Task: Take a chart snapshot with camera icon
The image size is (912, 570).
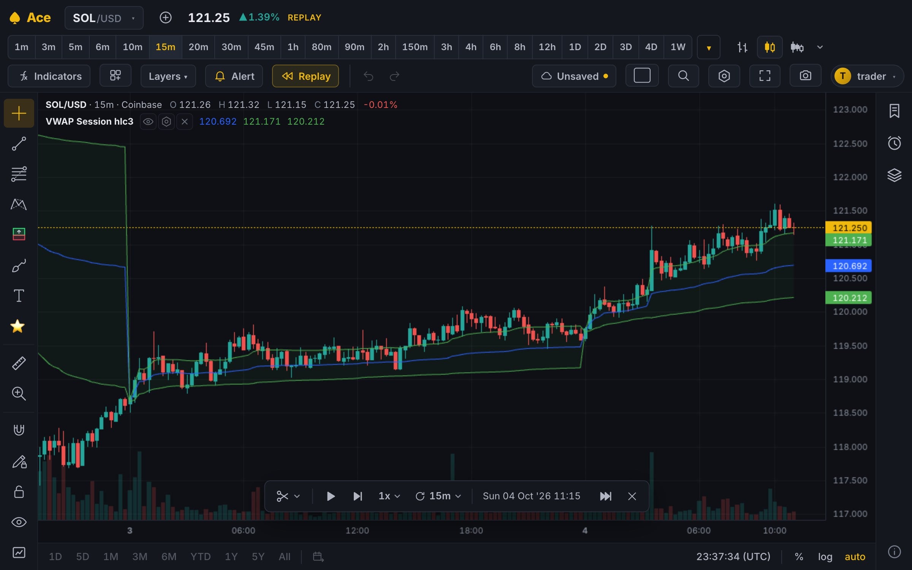Action: point(805,76)
